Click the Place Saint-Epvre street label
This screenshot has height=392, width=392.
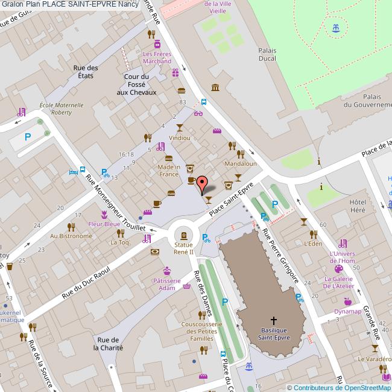pyautogui.click(x=229, y=201)
